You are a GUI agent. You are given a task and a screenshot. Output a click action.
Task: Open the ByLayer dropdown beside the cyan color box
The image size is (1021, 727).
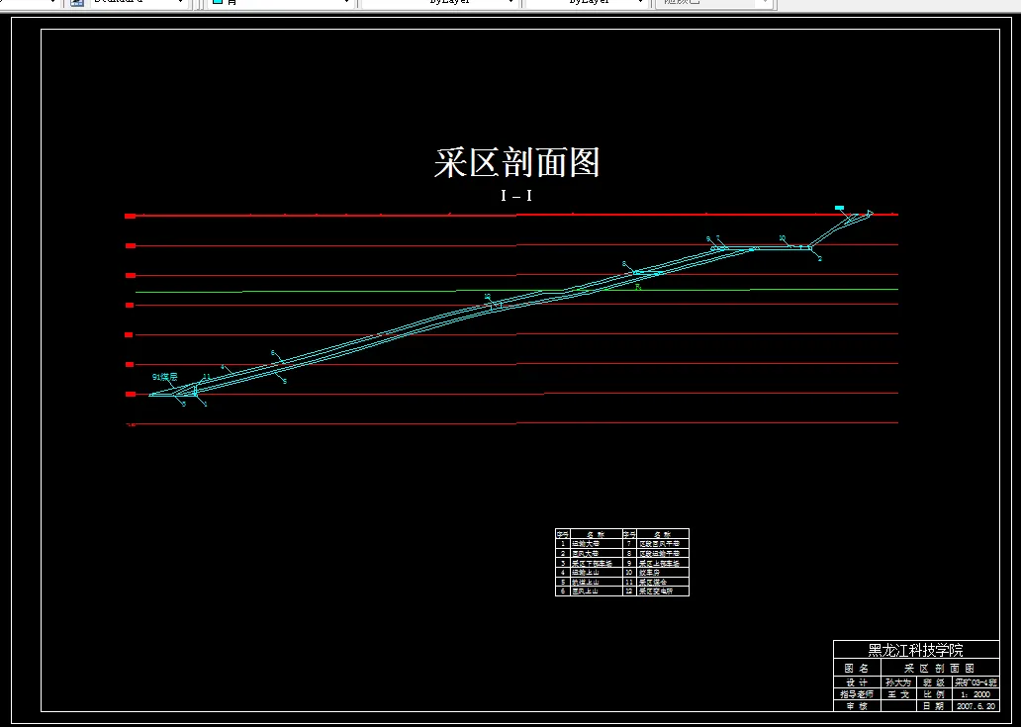tap(439, 2)
